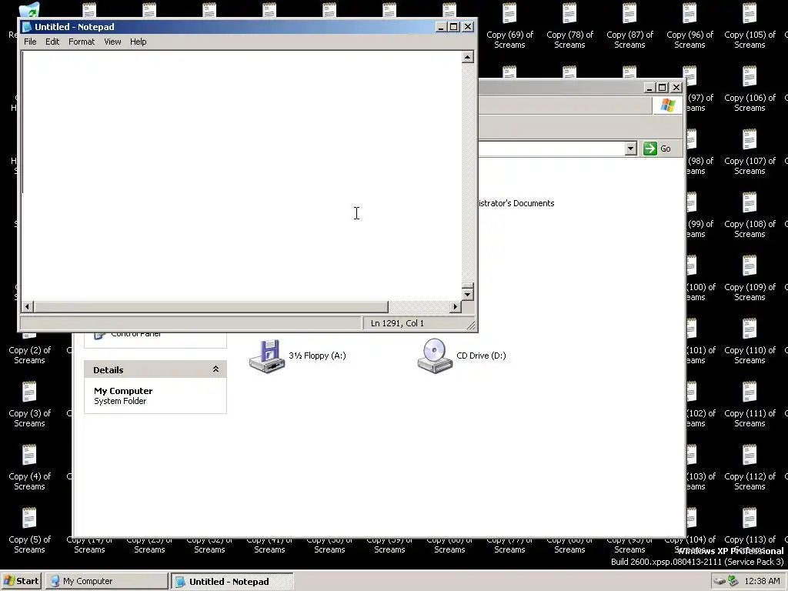Select Copy (5) of Screams desktop file
Viewport: 788px width, 591px height.
pyautogui.click(x=29, y=529)
